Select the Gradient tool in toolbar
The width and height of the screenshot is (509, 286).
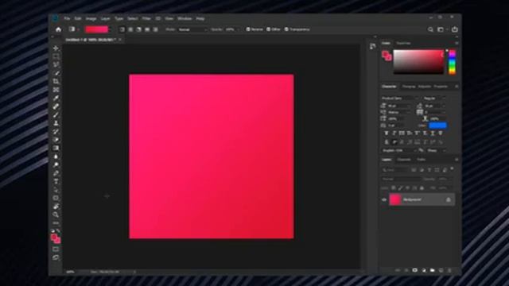(x=56, y=149)
